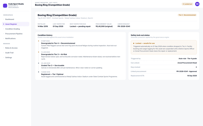Open Settings in sidebar
The height and width of the screenshot is (126, 203).
pyautogui.click(x=16, y=57)
